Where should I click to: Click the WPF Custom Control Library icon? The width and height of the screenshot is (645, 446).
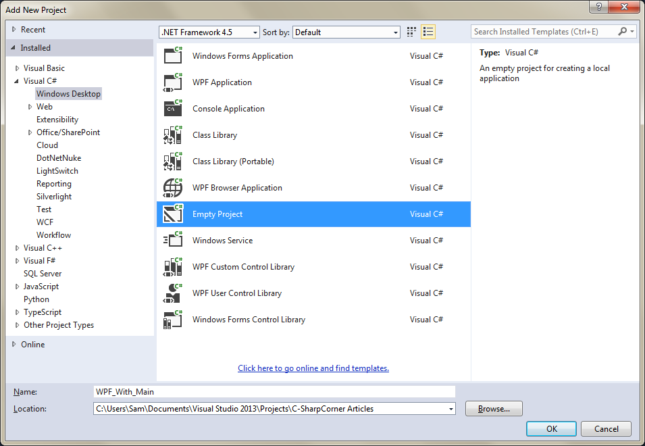tap(173, 267)
